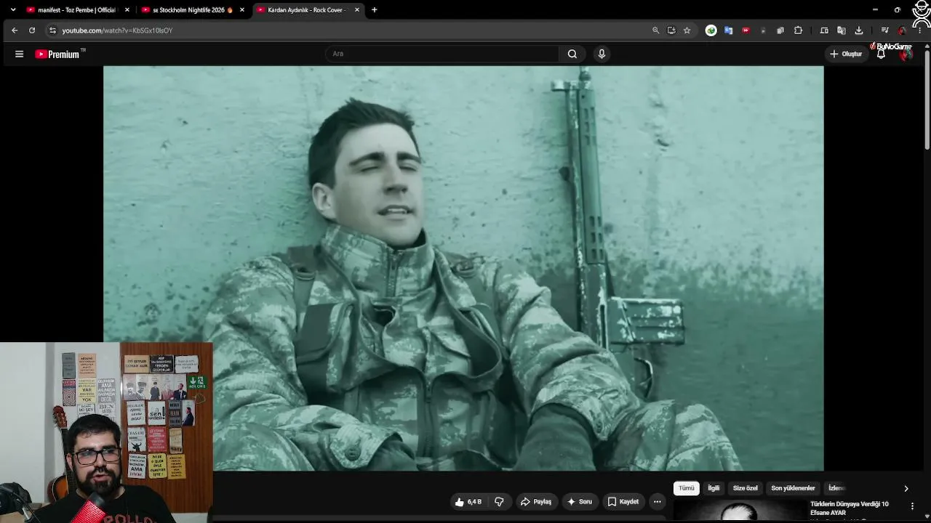Viewport: 931px width, 523px height.
Task: Open the translate page toolbar icon
Action: pos(842,31)
